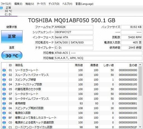Click the rotation rate value 5400 RPM
Screen dimensions: 143x129
[x=132, y=37]
